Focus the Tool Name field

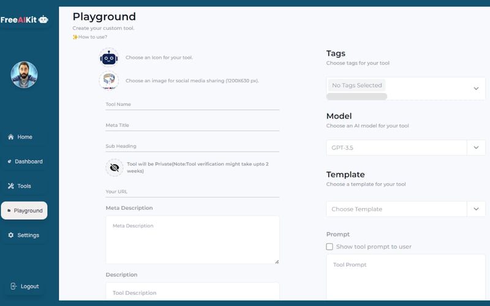click(x=192, y=105)
